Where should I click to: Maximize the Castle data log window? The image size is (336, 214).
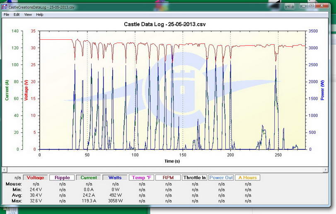click(x=312, y=6)
